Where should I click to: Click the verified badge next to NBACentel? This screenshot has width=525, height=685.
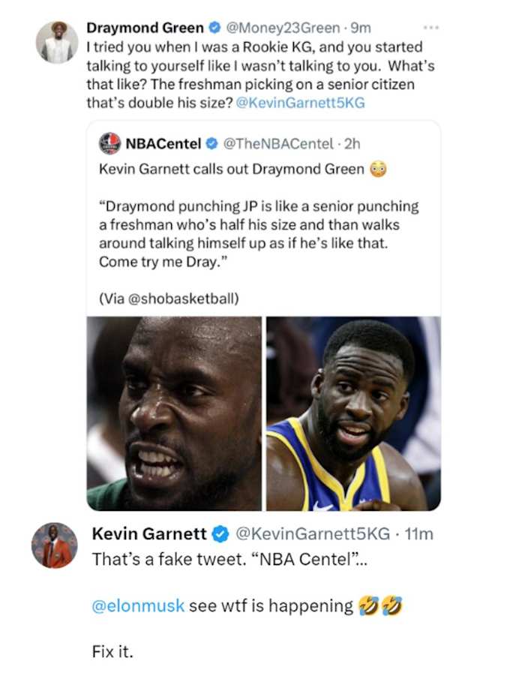pyautogui.click(x=213, y=143)
